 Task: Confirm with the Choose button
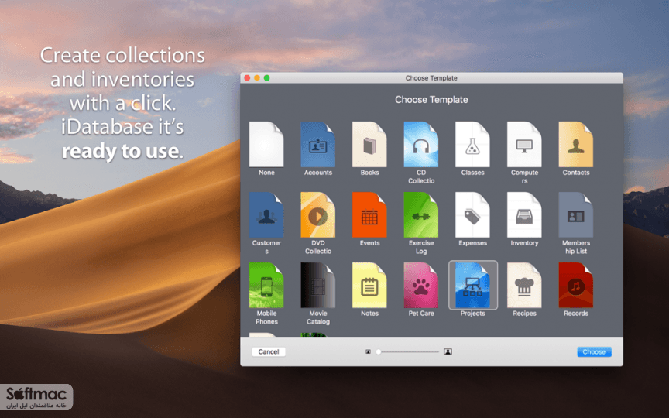[594, 351]
